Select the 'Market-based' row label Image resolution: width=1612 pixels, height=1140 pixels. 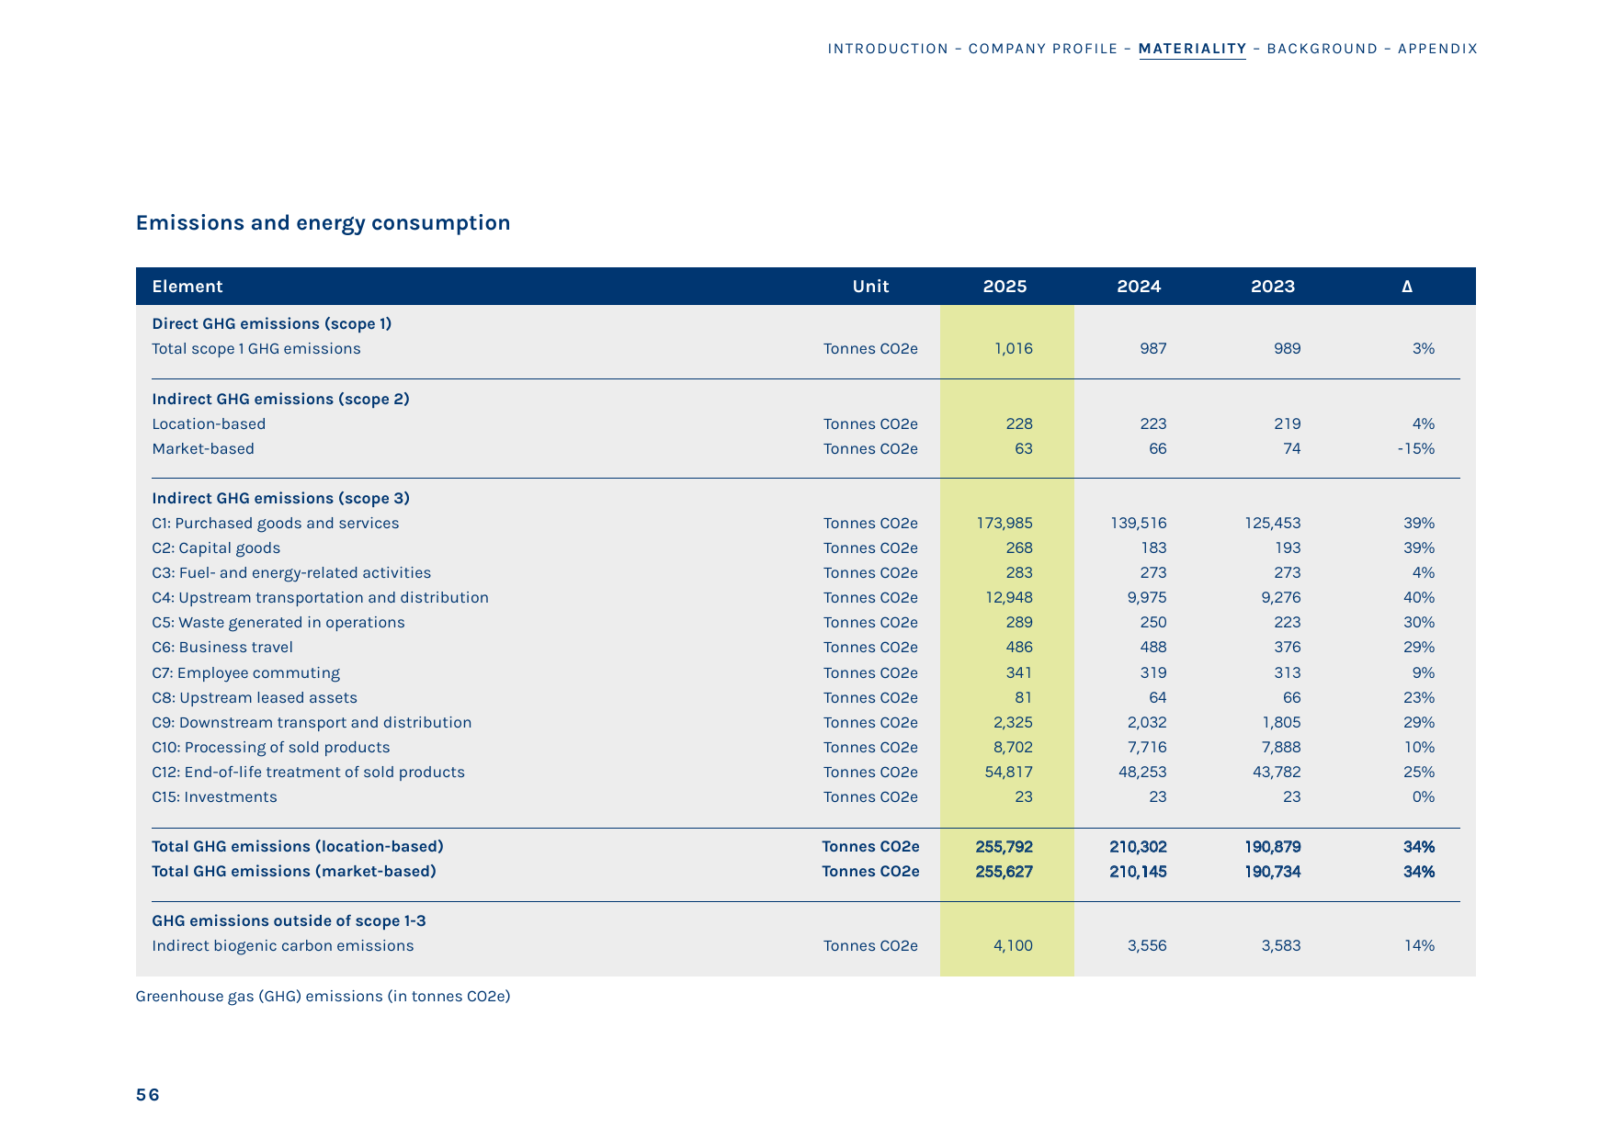click(203, 449)
